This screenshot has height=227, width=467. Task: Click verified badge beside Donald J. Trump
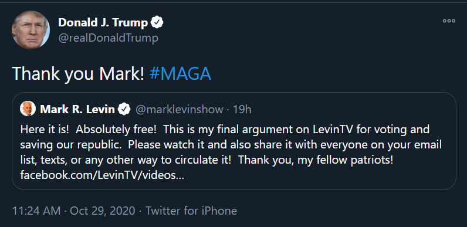[x=157, y=23]
